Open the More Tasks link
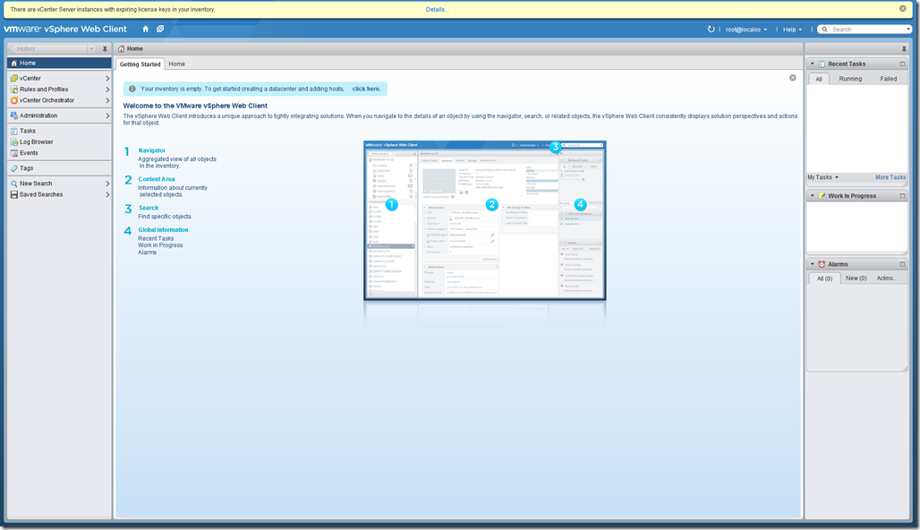 click(x=890, y=177)
